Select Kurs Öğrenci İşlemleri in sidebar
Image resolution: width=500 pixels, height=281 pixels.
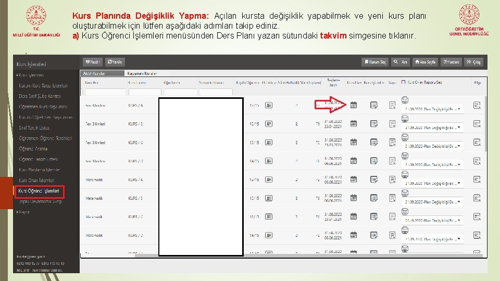[39, 191]
